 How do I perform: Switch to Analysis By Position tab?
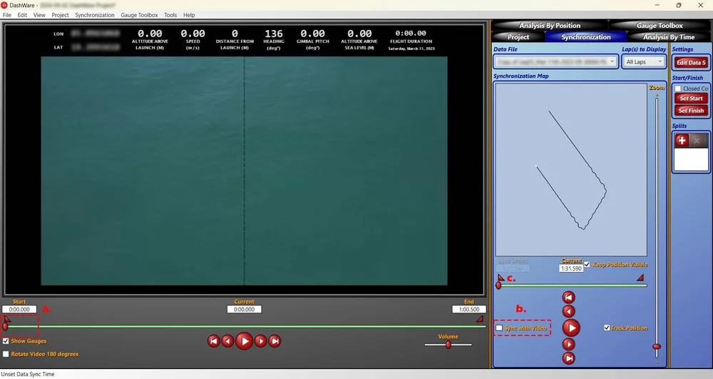pos(549,26)
